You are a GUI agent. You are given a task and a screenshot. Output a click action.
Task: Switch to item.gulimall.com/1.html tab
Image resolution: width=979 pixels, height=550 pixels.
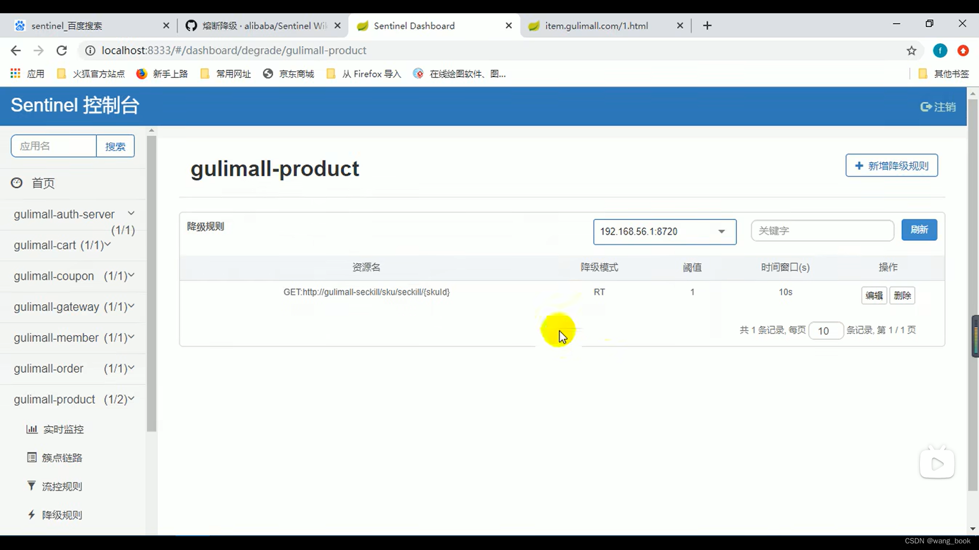[x=596, y=26]
